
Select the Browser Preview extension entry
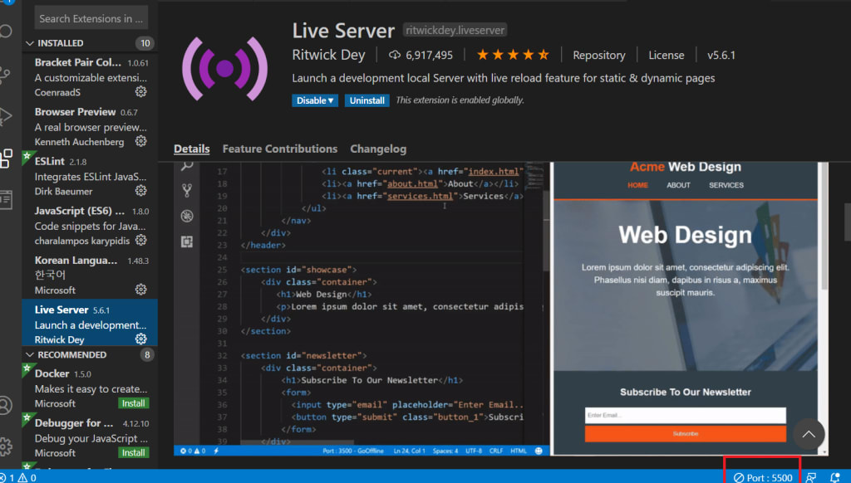pyautogui.click(x=90, y=126)
